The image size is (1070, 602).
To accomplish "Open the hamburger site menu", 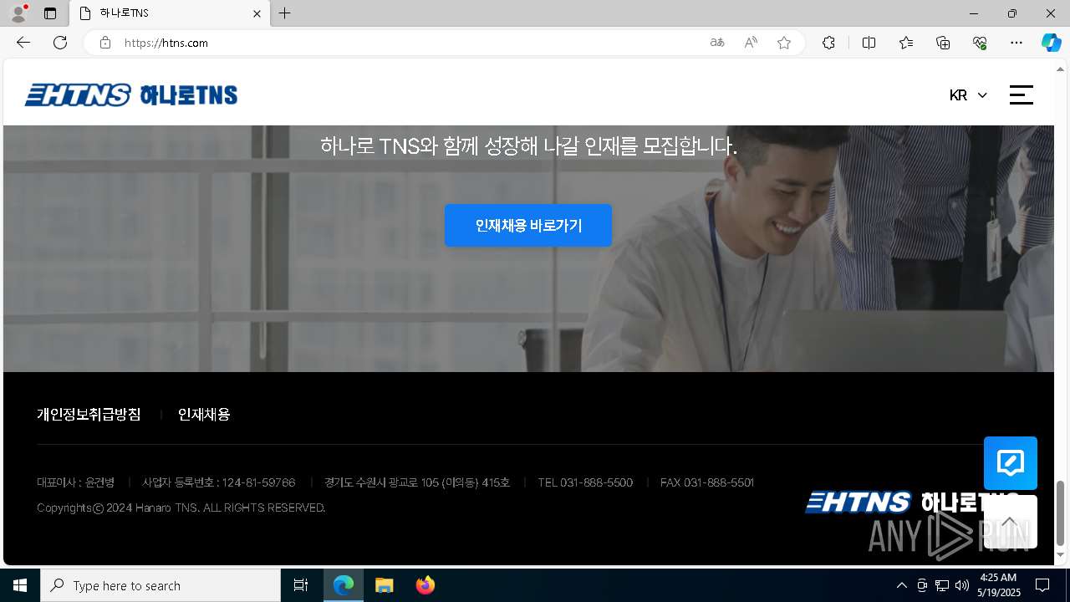I will 1022,94.
